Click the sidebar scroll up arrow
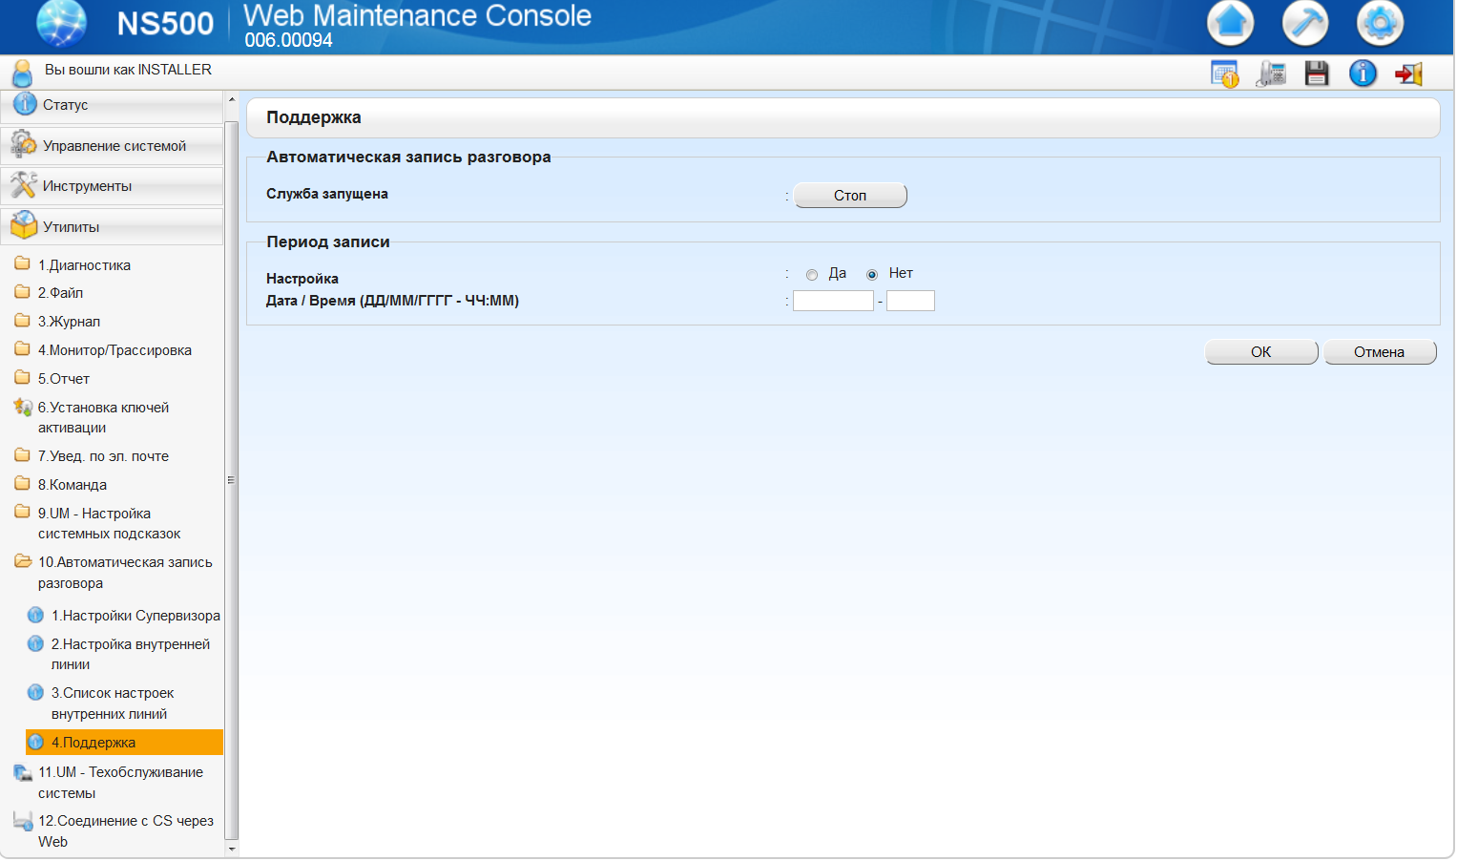The image size is (1457, 861). (231, 99)
